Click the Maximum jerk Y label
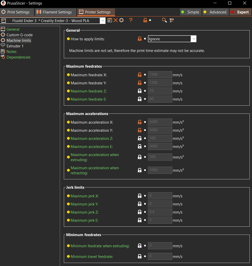Image resolution: width=252 pixels, height=266 pixels. pos(84,204)
